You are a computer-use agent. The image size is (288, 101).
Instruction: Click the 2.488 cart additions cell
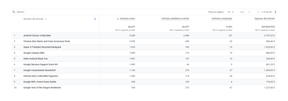click(x=186, y=36)
